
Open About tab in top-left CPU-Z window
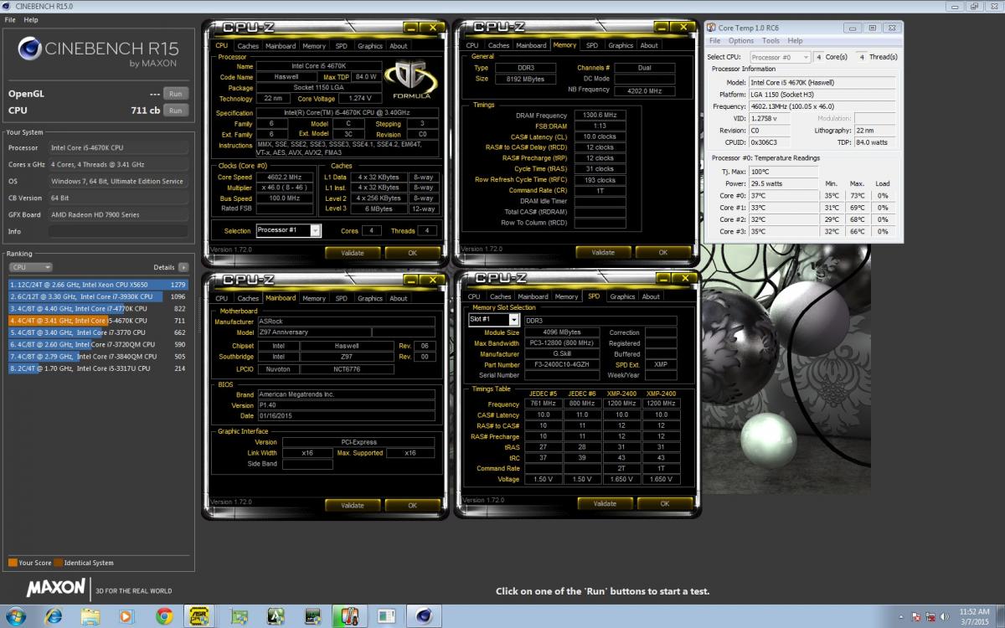point(399,46)
